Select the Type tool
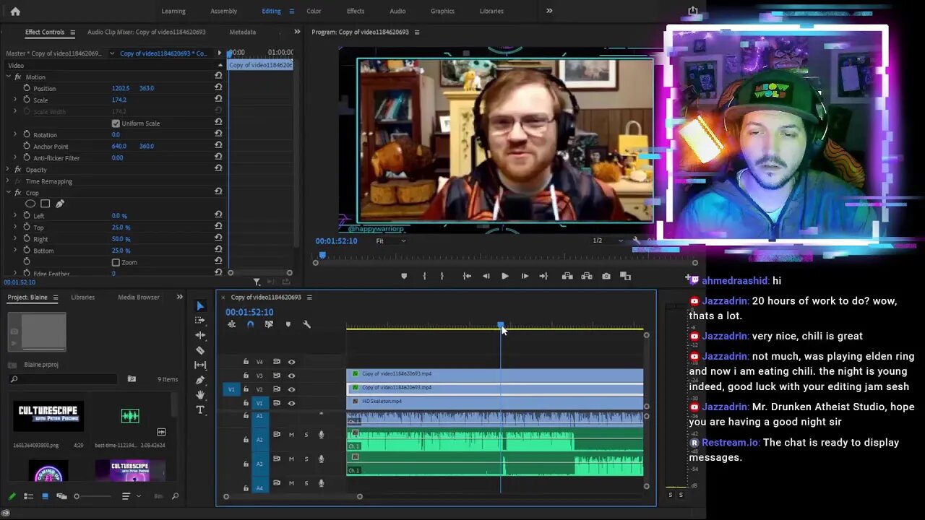This screenshot has width=925, height=520. tap(200, 409)
